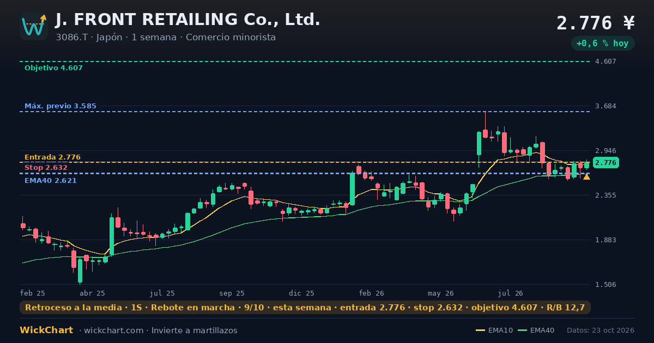This screenshot has height=343, width=654.
Task: Click the 1.506 price axis value
Action: (606, 285)
